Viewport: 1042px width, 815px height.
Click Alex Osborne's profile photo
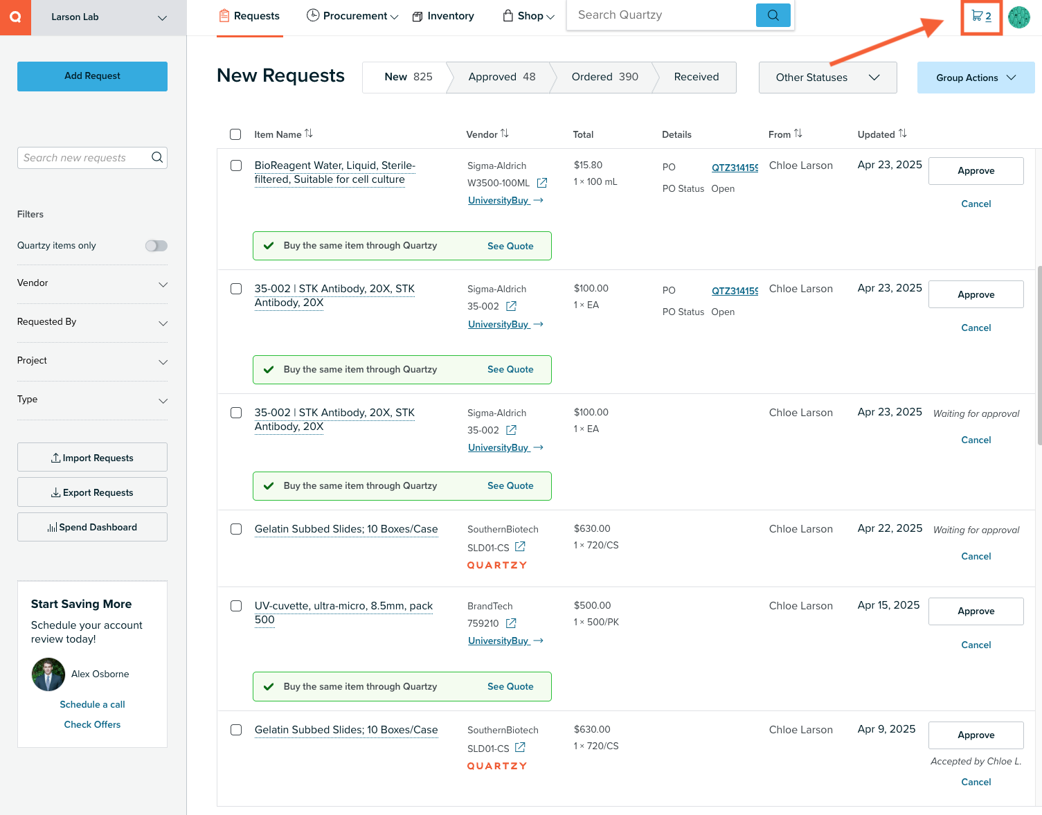tap(48, 674)
